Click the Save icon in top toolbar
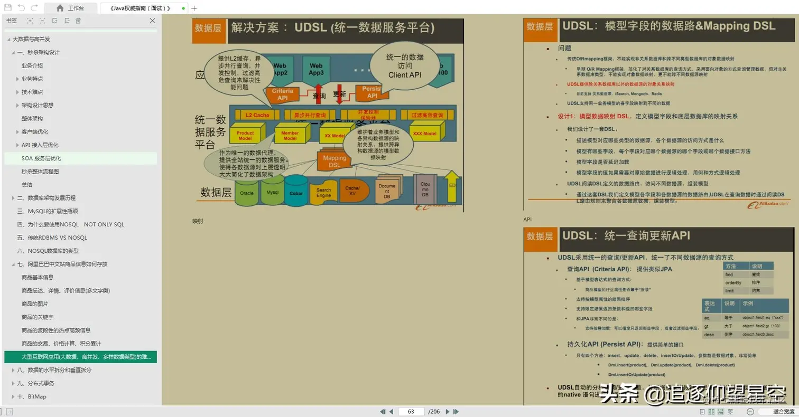799x417 pixels. tap(8, 7)
